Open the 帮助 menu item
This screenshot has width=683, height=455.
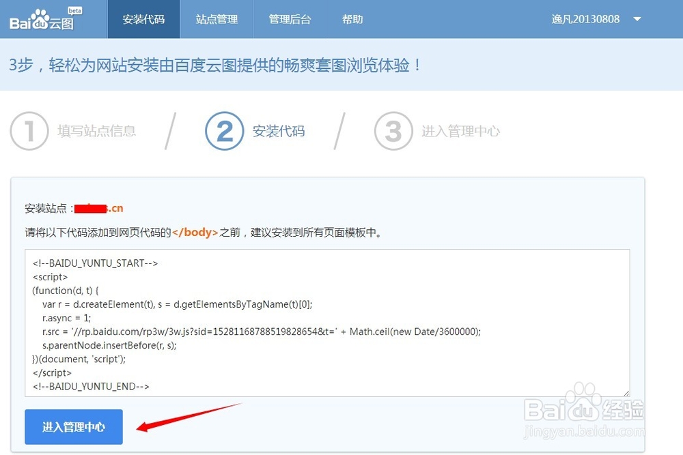tap(352, 19)
